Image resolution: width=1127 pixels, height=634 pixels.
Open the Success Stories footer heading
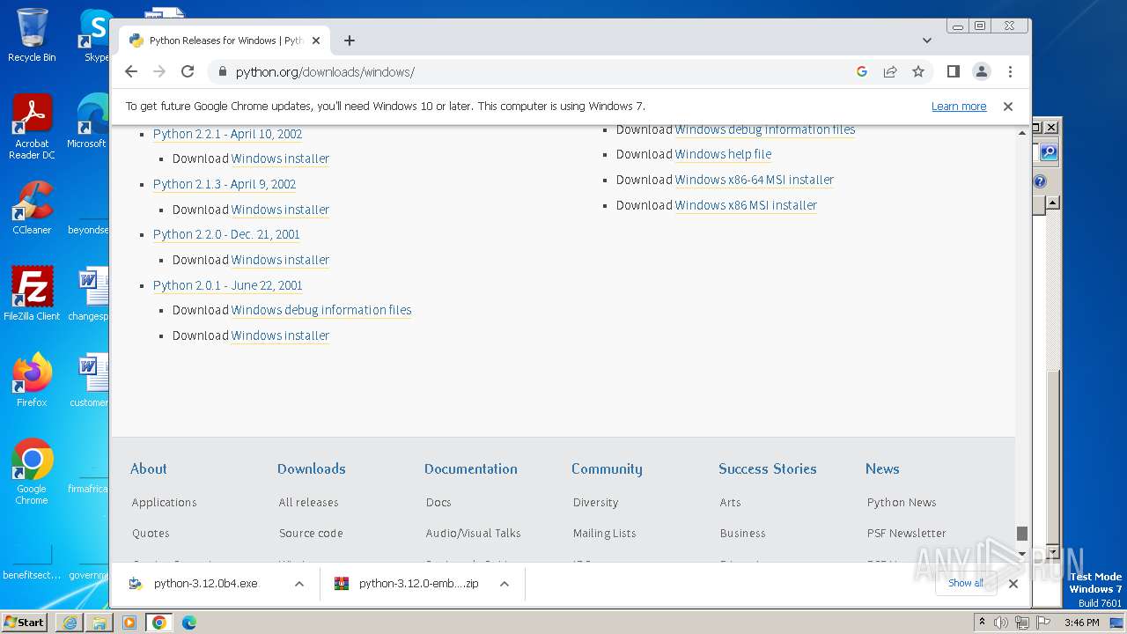tap(768, 468)
